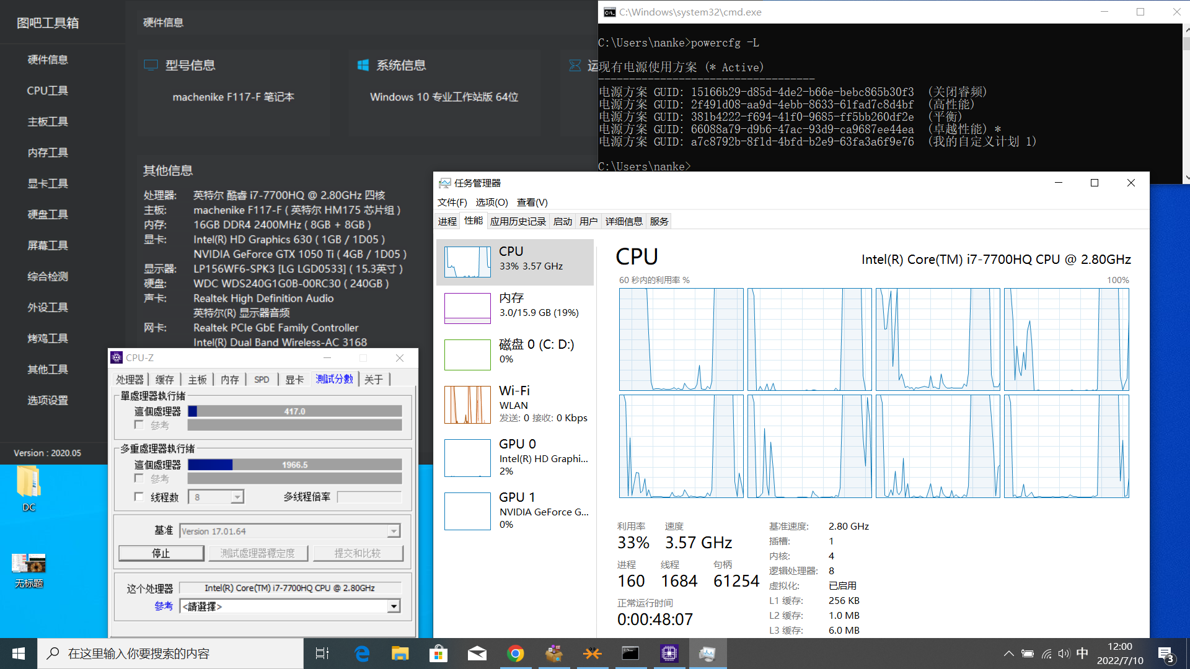Open the Microsoft Store taskbar icon
1190x669 pixels.
438,654
